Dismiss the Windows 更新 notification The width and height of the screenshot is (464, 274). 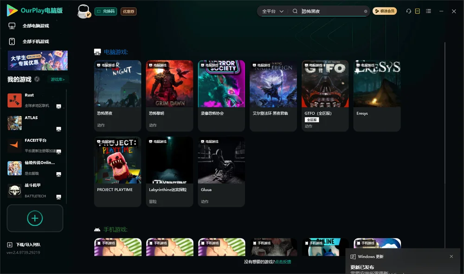[x=451, y=256]
